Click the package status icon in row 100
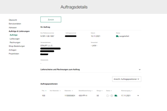Screen dimensions: 167x111 tap(112, 96)
